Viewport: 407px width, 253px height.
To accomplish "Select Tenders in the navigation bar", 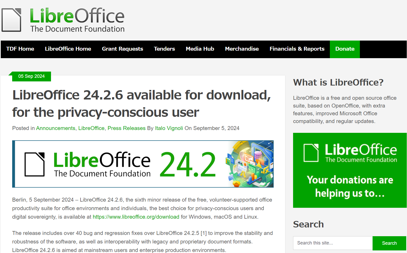I will [164, 49].
